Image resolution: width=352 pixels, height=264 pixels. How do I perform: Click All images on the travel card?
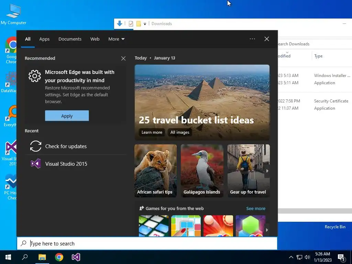pos(180,132)
